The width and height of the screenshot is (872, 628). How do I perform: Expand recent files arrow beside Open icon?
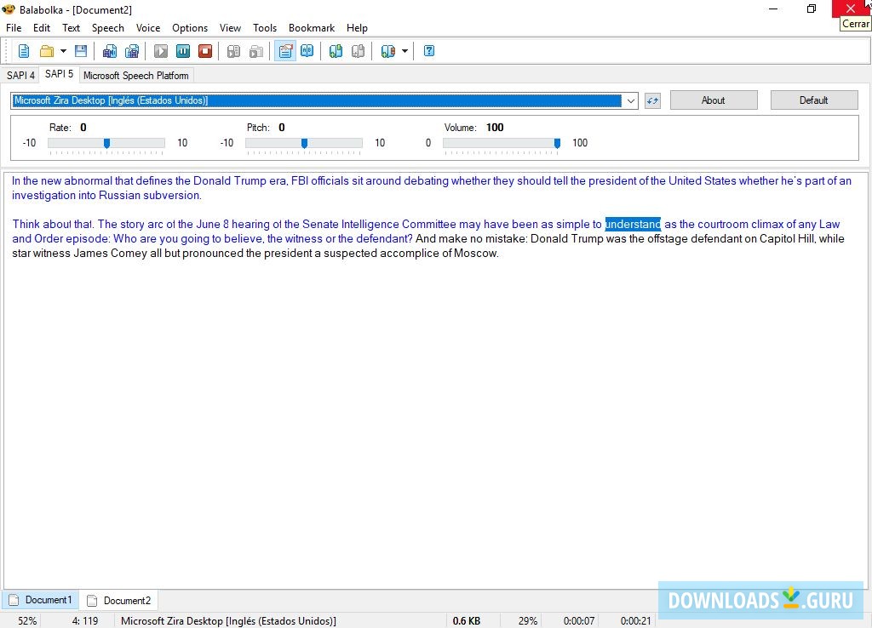[x=63, y=51]
